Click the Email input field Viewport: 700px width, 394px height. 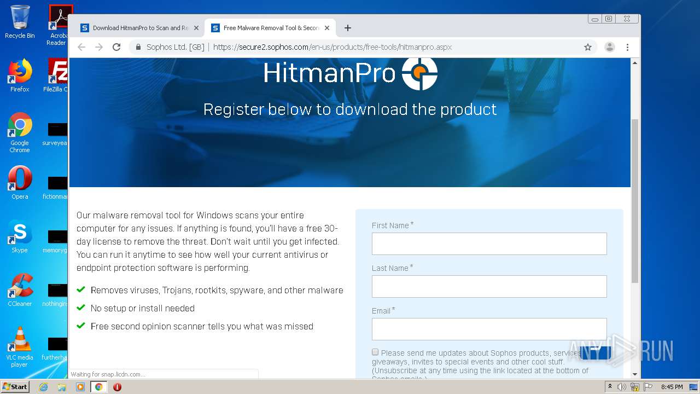489,329
